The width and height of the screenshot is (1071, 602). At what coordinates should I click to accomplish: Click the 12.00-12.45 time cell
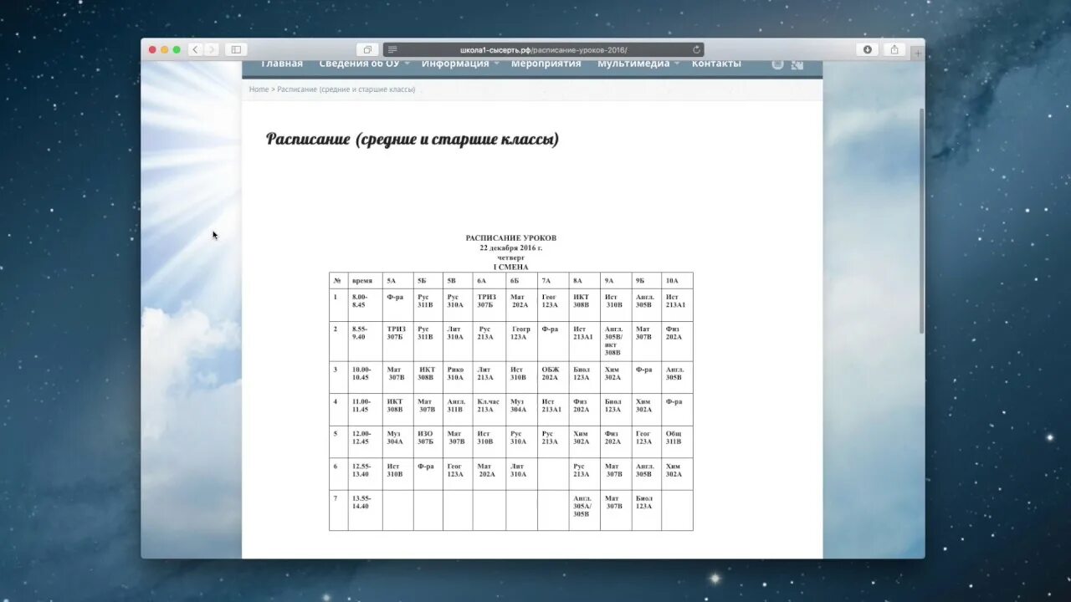coord(366,441)
